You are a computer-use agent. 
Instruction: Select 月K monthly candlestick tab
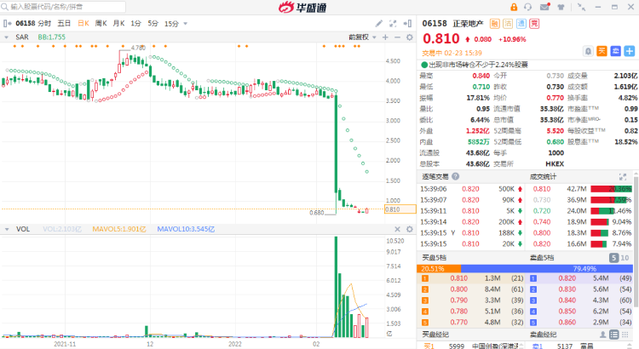(118, 24)
